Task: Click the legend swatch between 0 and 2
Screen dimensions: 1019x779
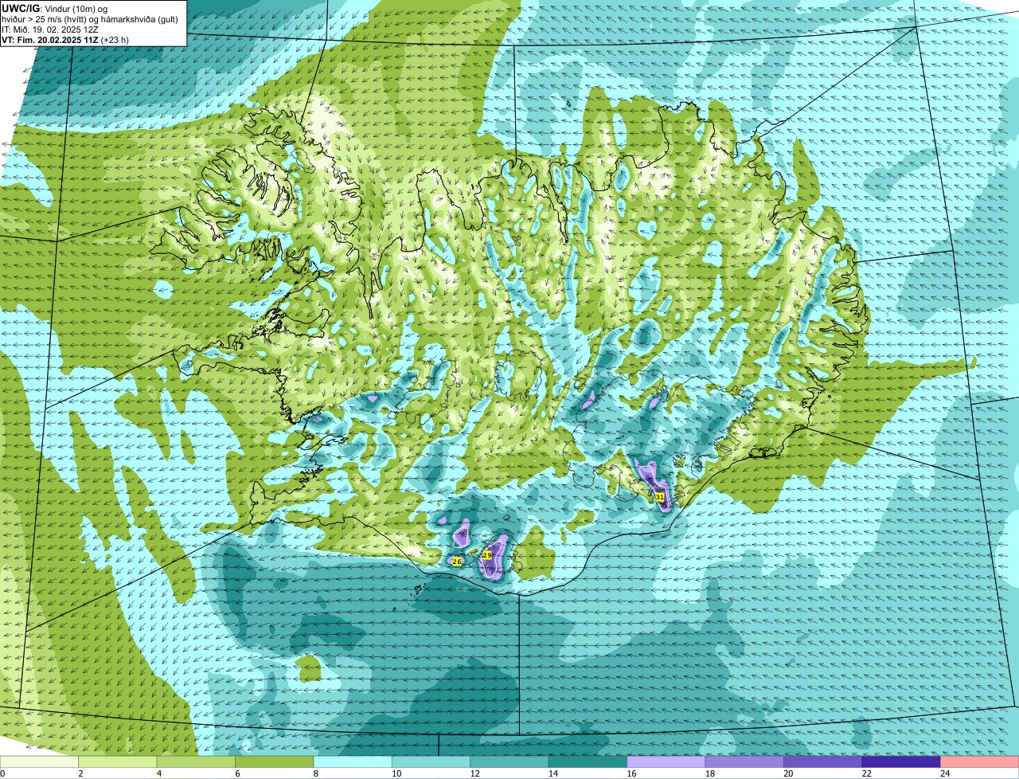Action: tap(40, 762)
